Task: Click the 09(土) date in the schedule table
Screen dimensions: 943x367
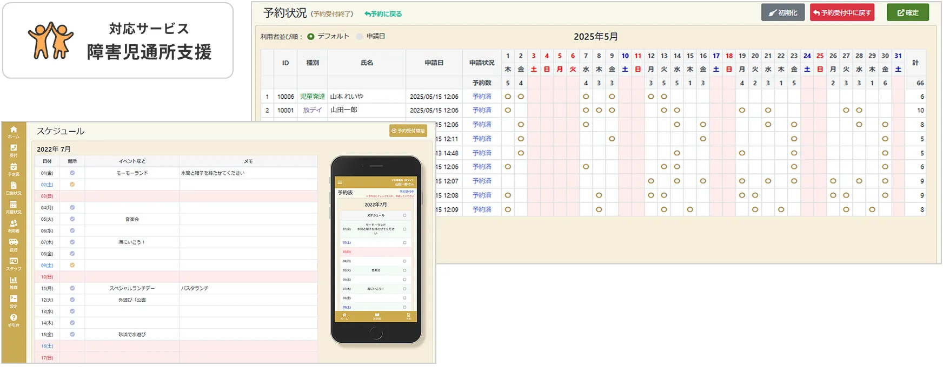Action: pos(47,265)
